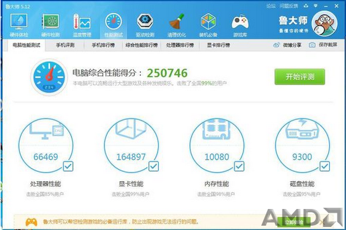Open the 硬件检测 hardware detection icon

coord(51,25)
